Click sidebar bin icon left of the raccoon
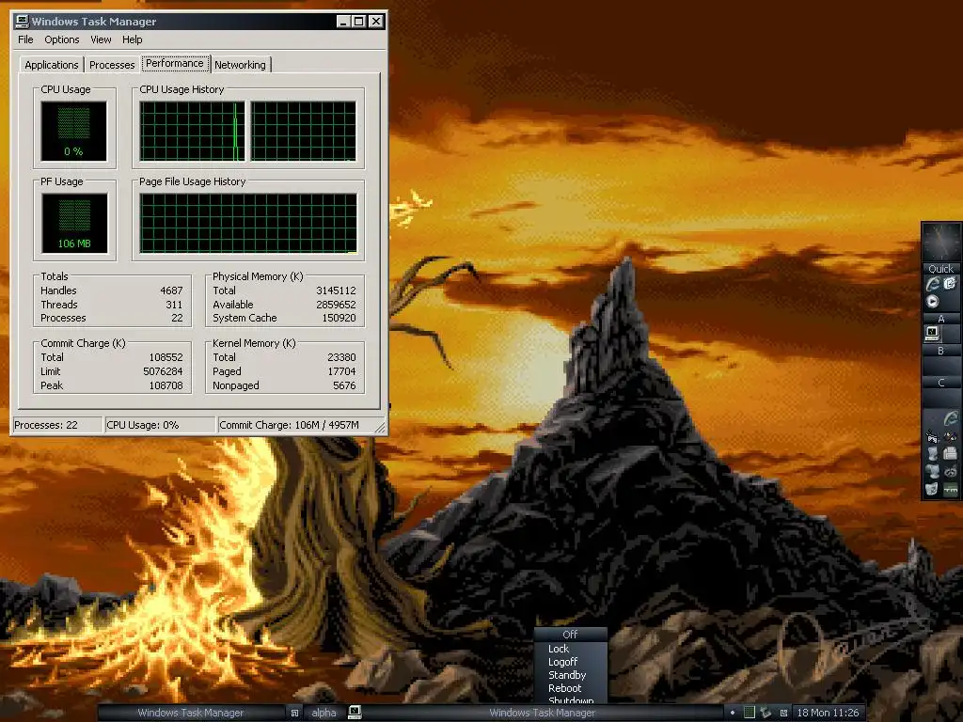Image resolution: width=963 pixels, height=722 pixels. tap(932, 471)
